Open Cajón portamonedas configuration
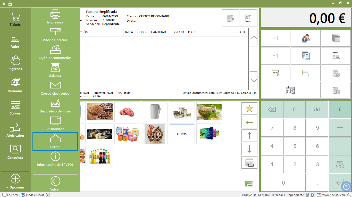 (x=55, y=52)
